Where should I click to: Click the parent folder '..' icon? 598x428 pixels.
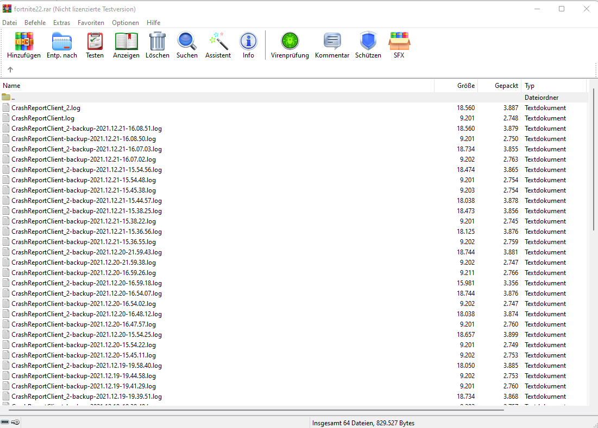click(x=6, y=97)
